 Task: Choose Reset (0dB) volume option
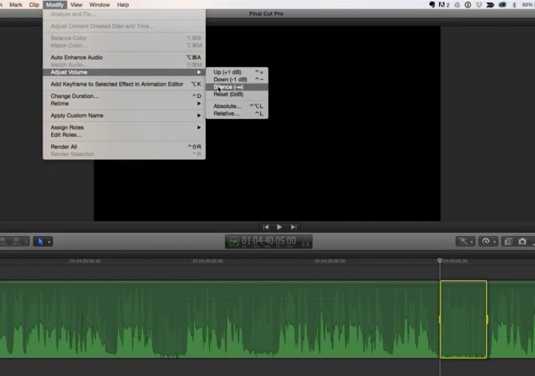point(237,95)
